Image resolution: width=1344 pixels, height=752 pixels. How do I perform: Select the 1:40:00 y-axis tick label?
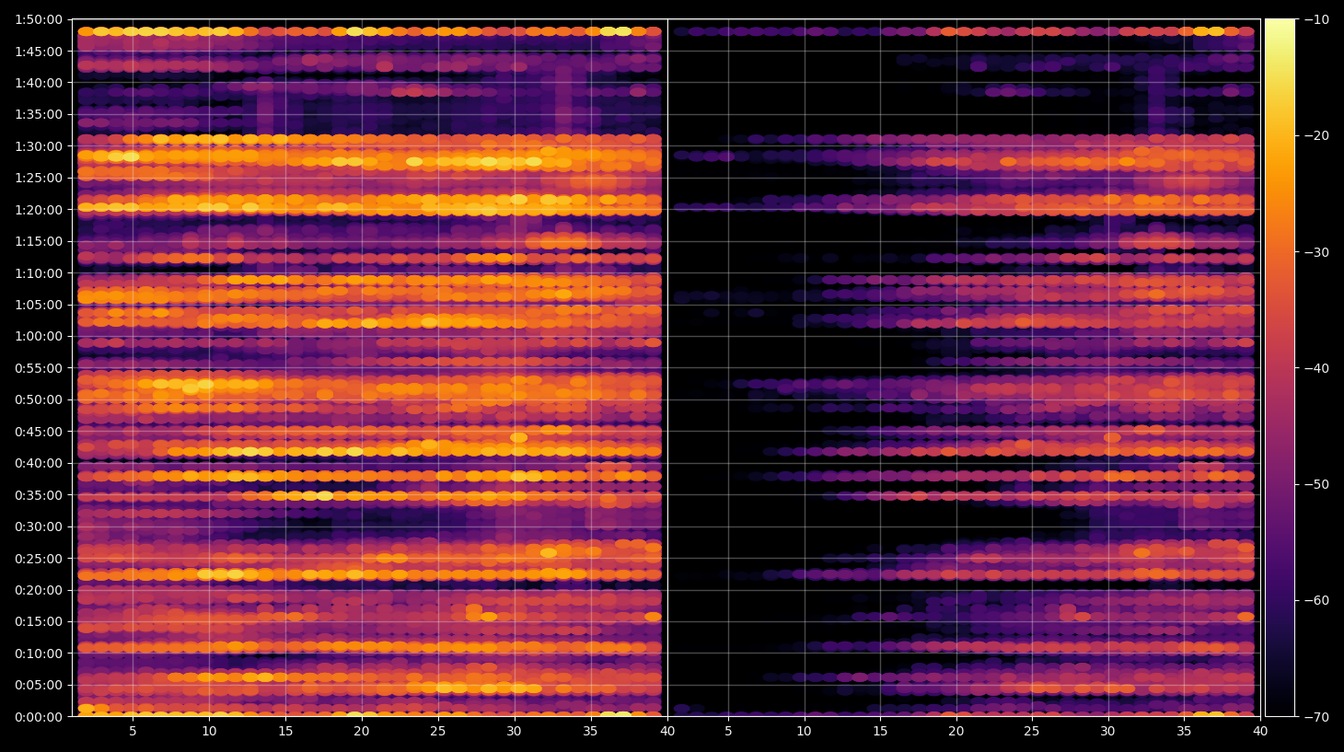point(39,83)
